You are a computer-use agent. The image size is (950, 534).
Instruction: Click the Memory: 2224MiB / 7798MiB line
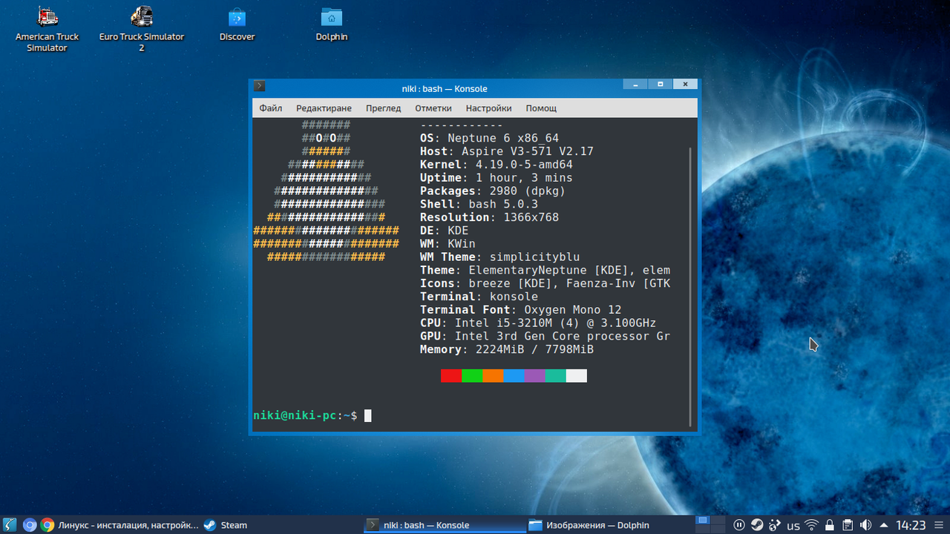[x=507, y=349]
